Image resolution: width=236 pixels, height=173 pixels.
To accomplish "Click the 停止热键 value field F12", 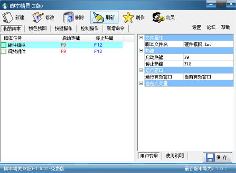I will click(208, 64).
